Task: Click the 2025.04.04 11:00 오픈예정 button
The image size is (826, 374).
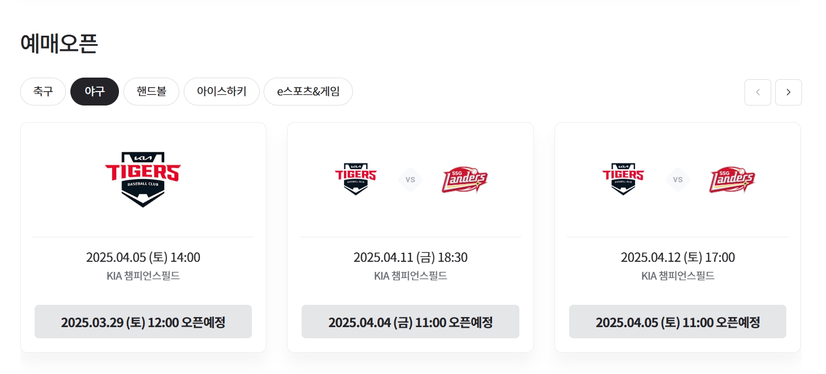Action: pos(410,322)
